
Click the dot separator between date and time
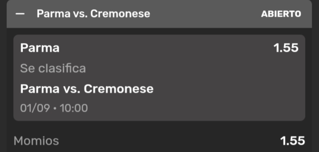(55, 108)
